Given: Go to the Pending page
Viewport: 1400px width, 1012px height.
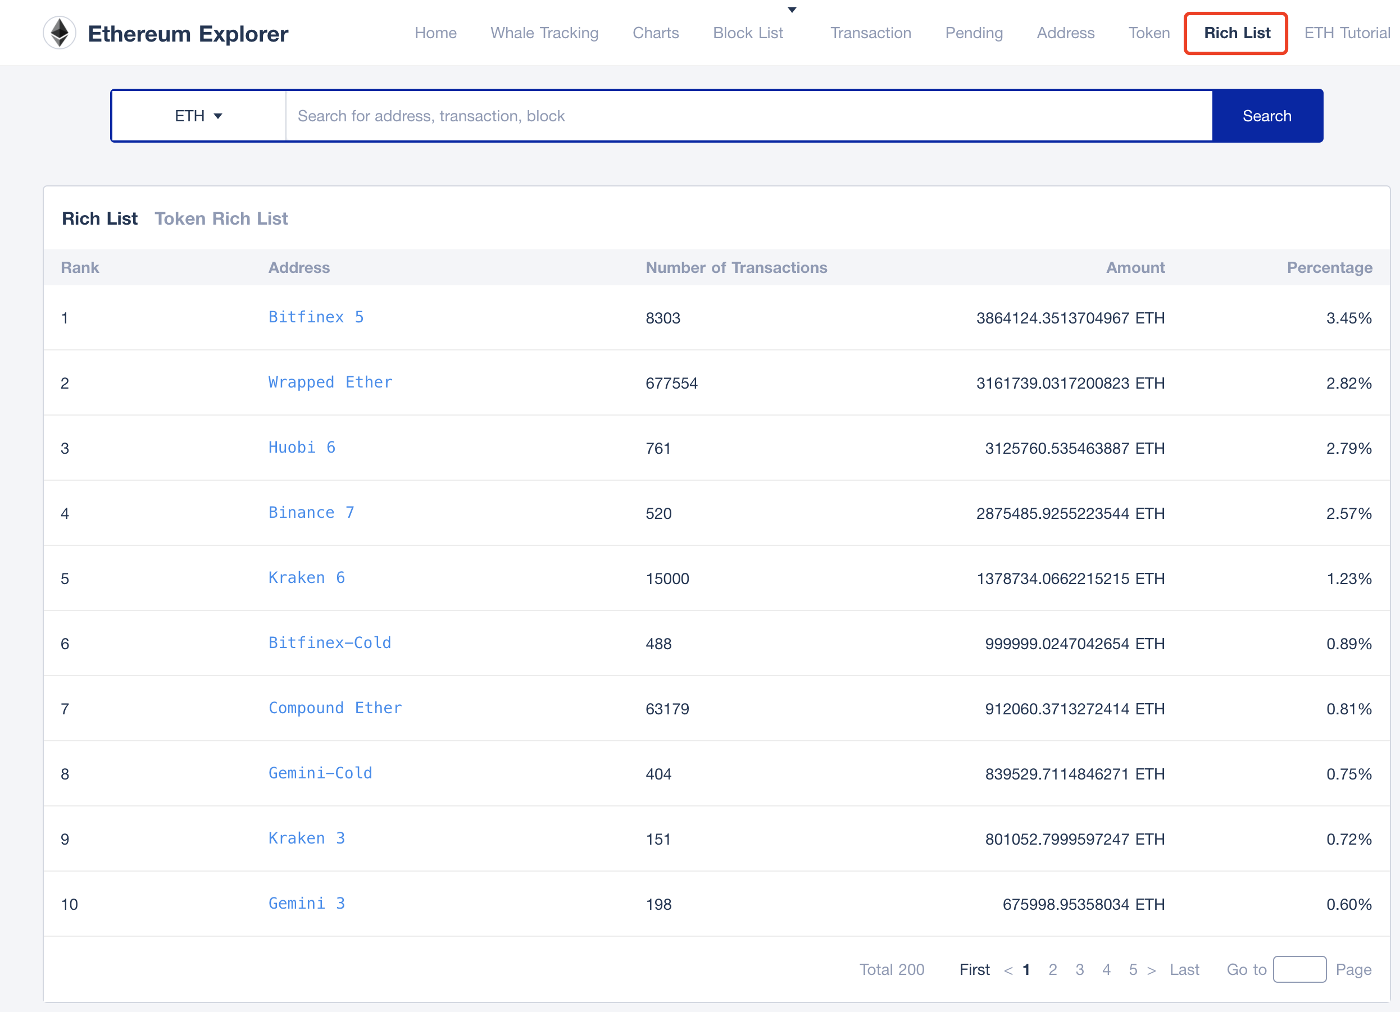Looking at the screenshot, I should [974, 33].
